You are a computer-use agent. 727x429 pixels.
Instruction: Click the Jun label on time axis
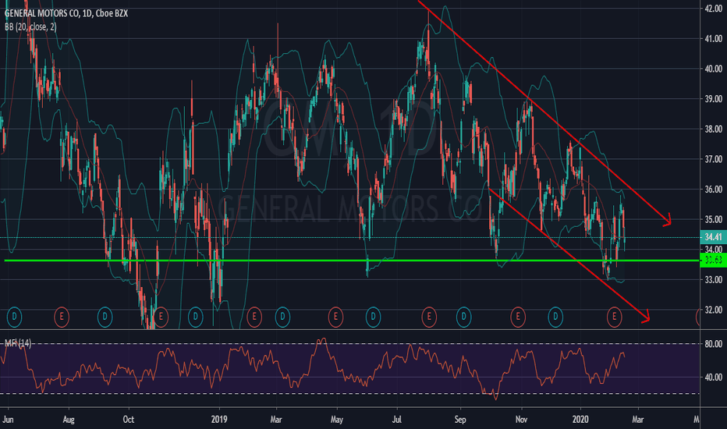[x=8, y=420]
